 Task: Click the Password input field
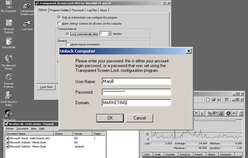pos(136,92)
